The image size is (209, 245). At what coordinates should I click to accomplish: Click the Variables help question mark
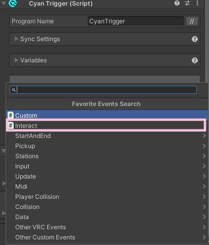pyautogui.click(x=195, y=60)
